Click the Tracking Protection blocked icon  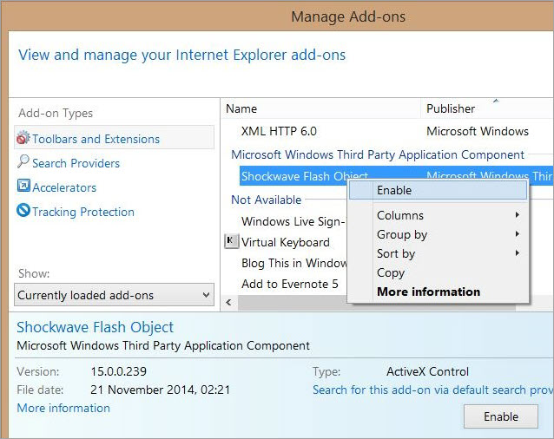[x=24, y=211]
